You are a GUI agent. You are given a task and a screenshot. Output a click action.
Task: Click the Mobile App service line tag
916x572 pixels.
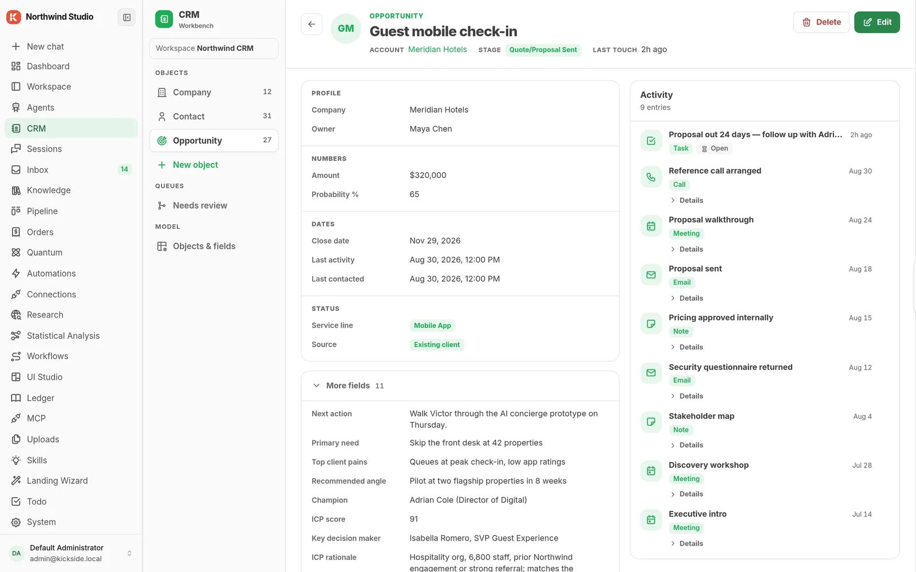click(x=432, y=325)
